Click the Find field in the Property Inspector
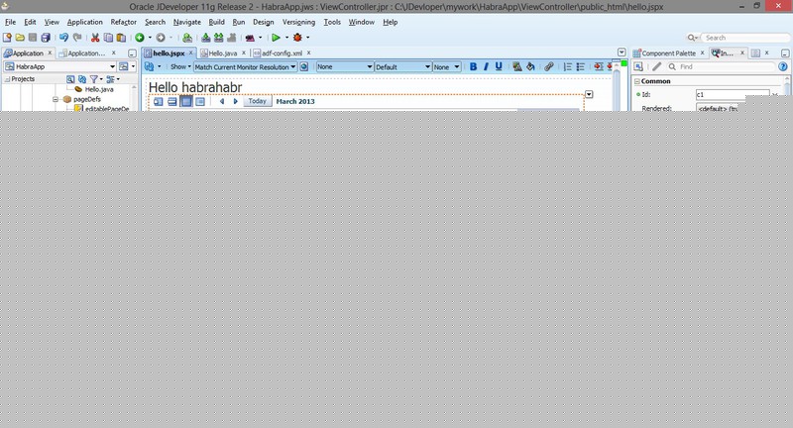The height and width of the screenshot is (428, 793). coord(721,66)
